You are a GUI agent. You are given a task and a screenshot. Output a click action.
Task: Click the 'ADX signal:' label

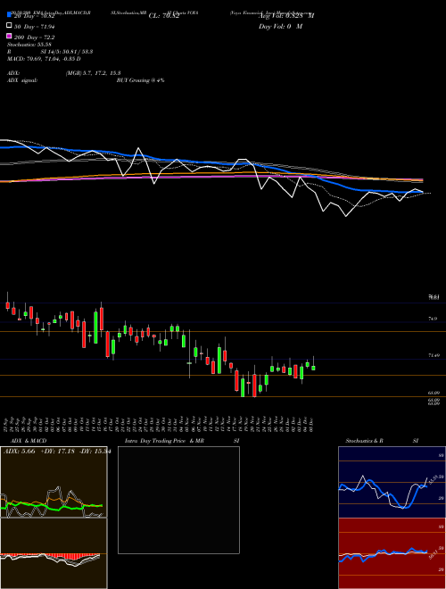(22, 80)
